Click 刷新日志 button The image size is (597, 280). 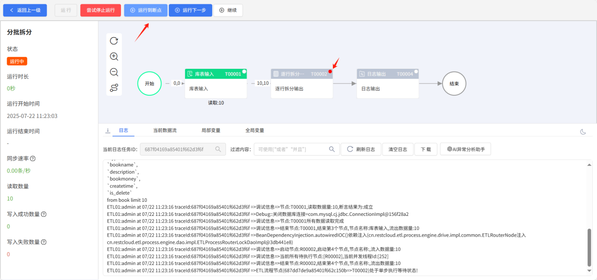tap(361, 149)
